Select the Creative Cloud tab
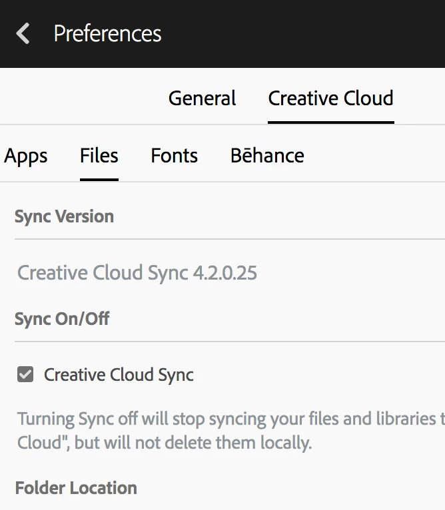 330,99
